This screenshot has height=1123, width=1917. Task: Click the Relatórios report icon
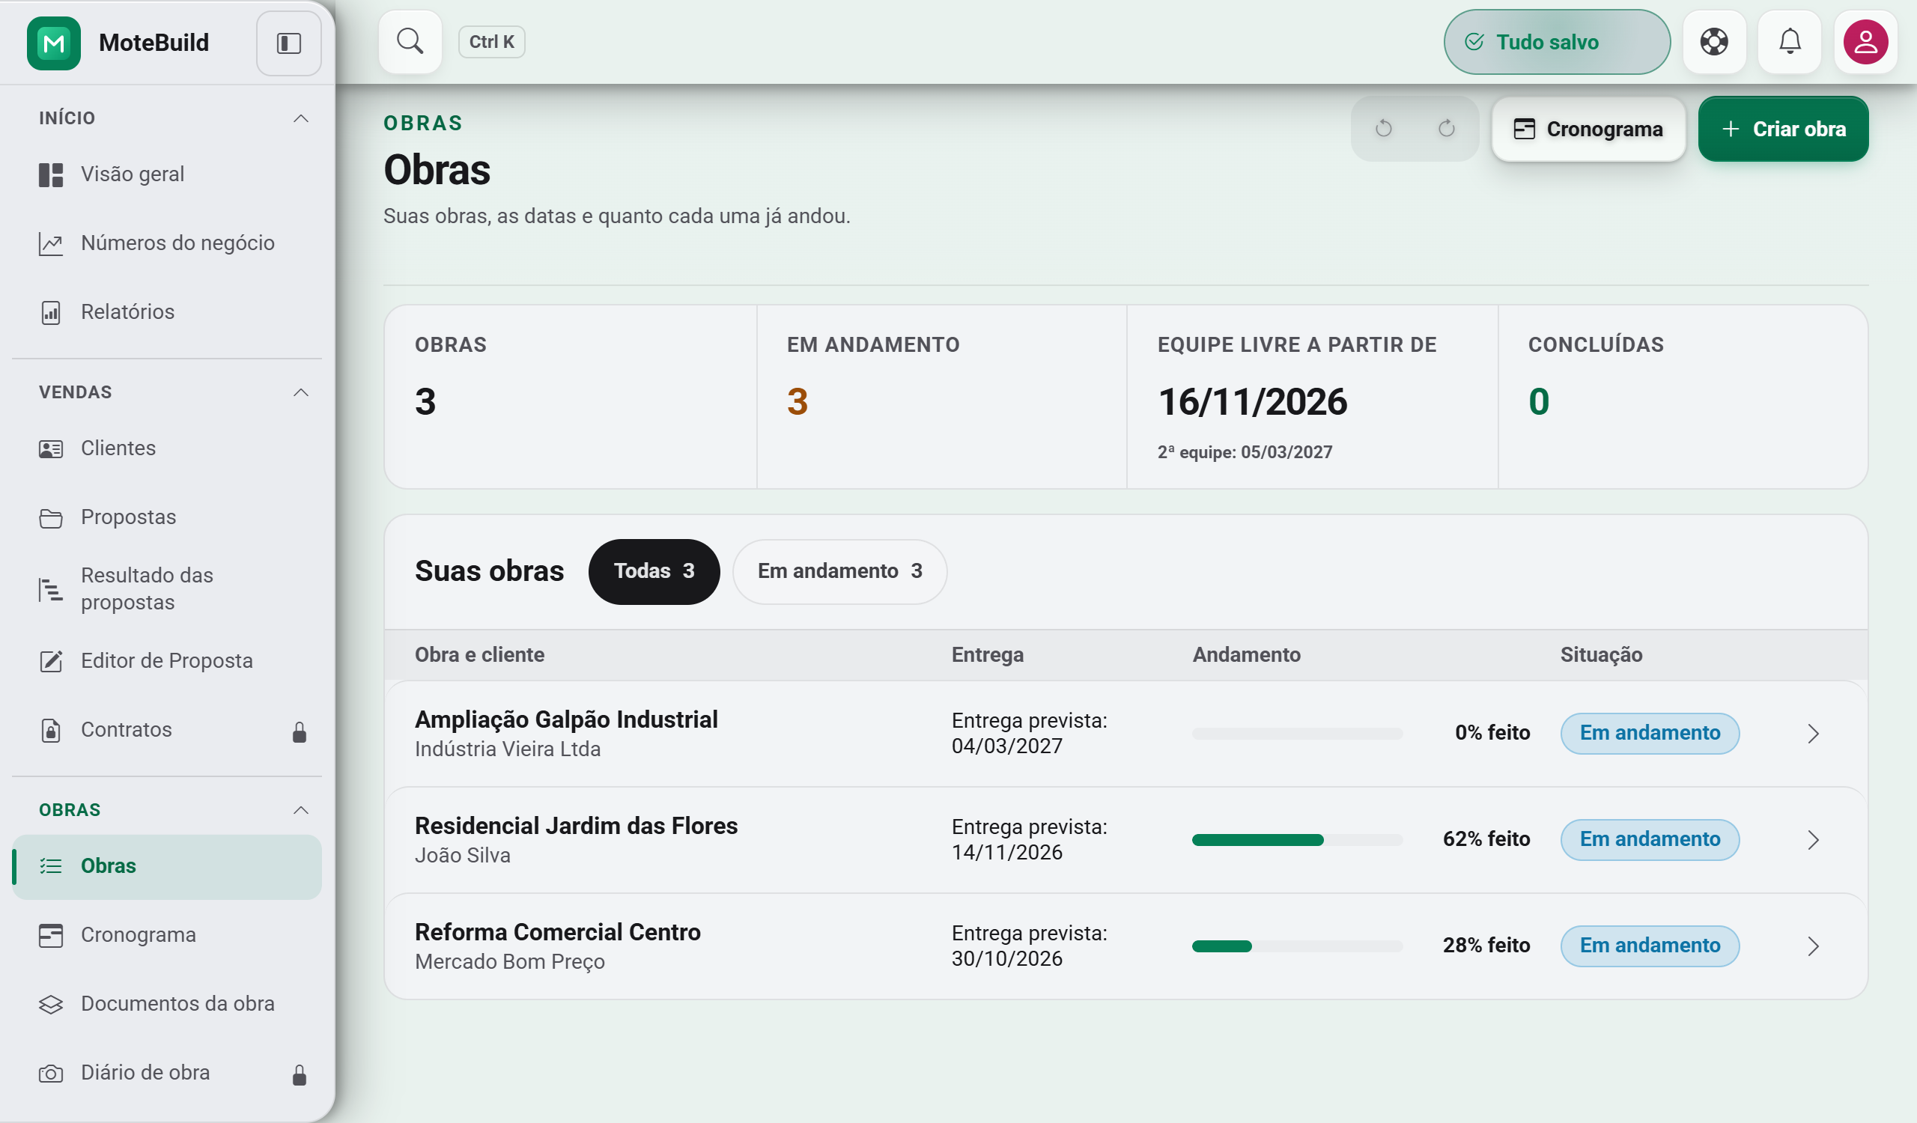pyautogui.click(x=51, y=312)
